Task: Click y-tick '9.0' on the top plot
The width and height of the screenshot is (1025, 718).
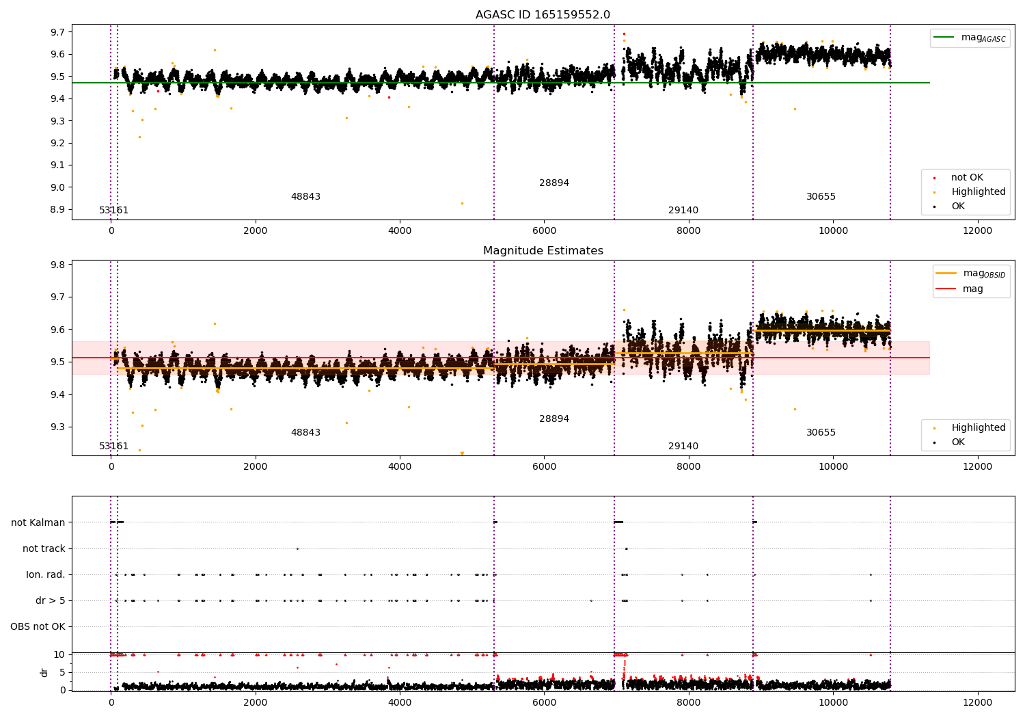Action: 58,187
